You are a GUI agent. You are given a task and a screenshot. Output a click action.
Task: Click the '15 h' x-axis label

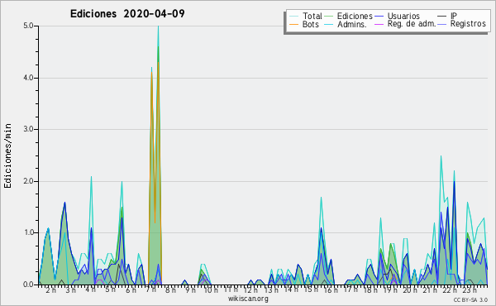(311, 289)
